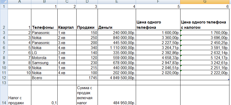Click the 'Всего' cell
The image size is (231, 105).
point(44,78)
